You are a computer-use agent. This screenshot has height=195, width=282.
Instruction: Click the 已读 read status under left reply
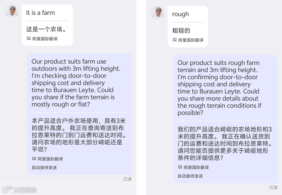[127, 179]
